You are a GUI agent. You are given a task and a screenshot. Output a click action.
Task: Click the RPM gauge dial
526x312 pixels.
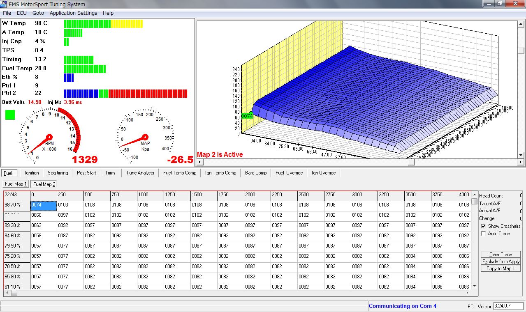(49, 136)
